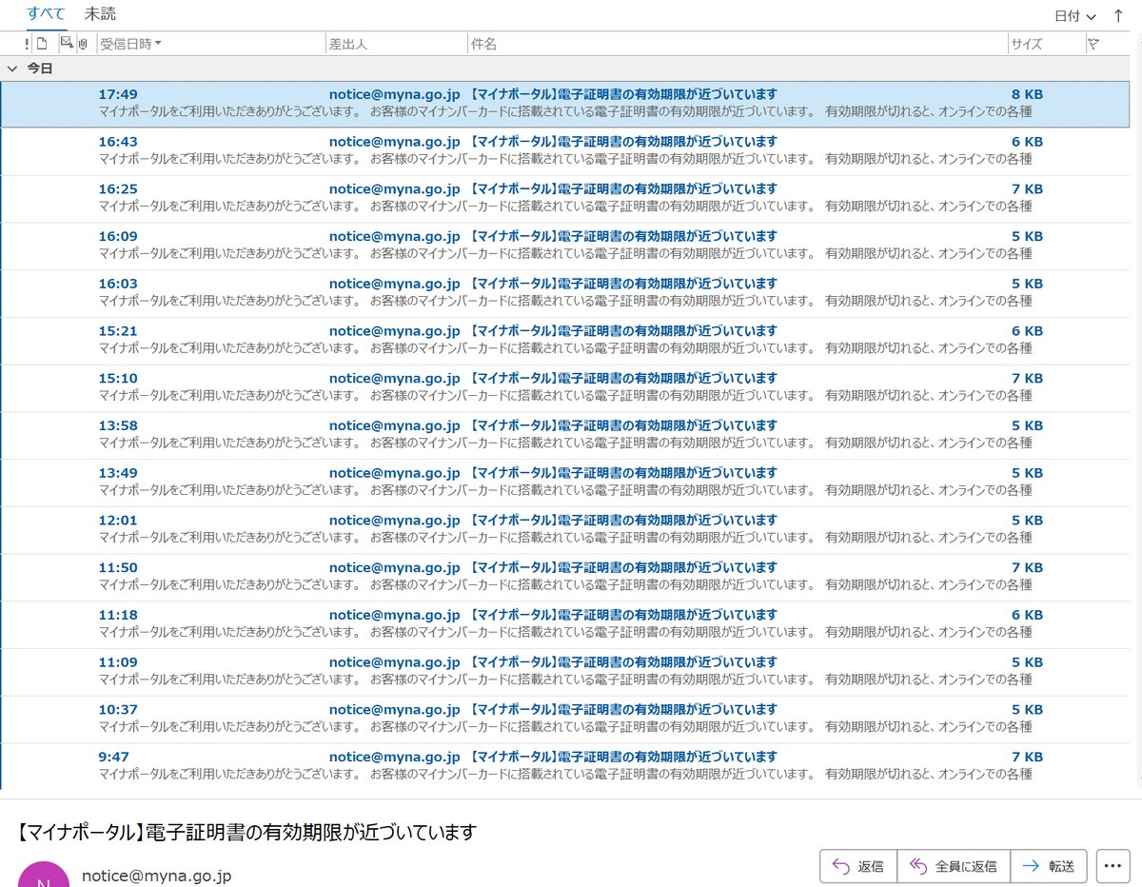Click the reading pane subject 【マイナポータル】電子証明書の有効期限が近づいています
This screenshot has width=1142, height=887.
(x=246, y=832)
